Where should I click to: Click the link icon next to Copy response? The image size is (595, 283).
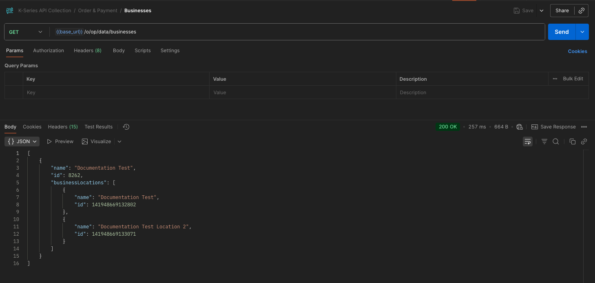coord(584,141)
